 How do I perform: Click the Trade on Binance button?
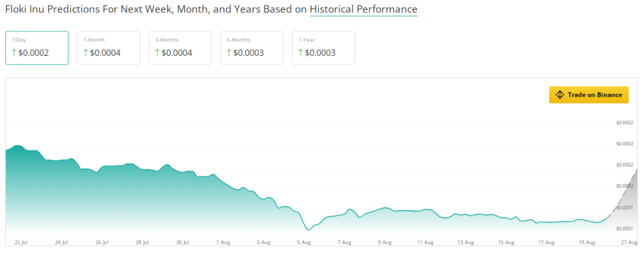tap(589, 95)
